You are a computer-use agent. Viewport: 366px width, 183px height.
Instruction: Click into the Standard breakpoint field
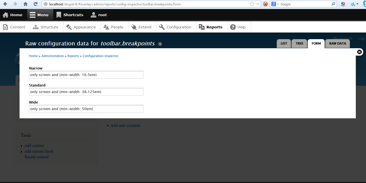pos(86,92)
